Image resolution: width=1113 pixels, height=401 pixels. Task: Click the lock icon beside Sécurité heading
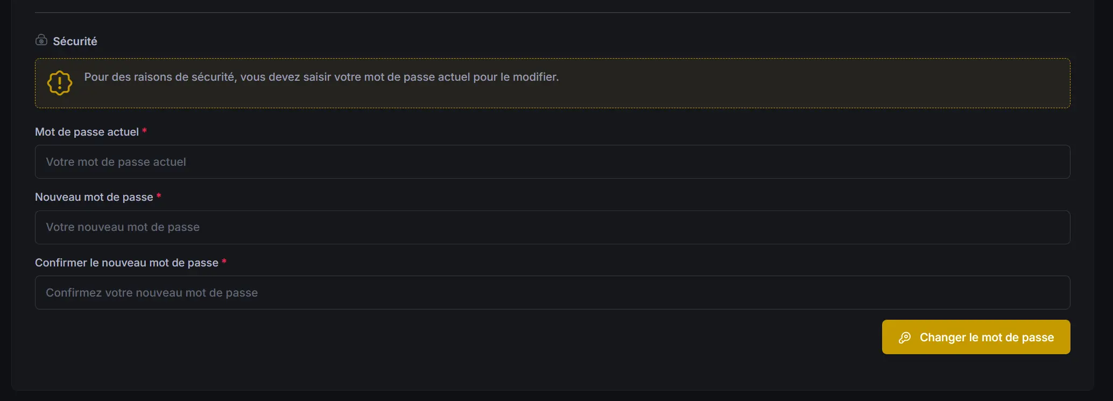point(41,40)
